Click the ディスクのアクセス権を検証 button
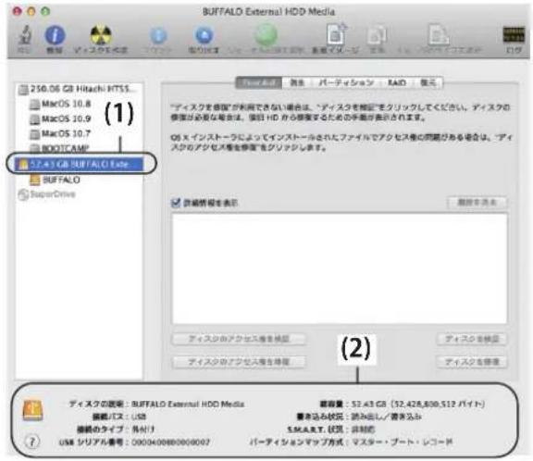533x461 pixels. click(239, 339)
